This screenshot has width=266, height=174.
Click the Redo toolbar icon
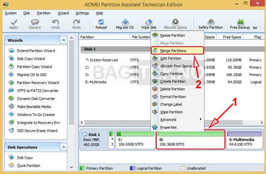pyautogui.click(x=76, y=24)
